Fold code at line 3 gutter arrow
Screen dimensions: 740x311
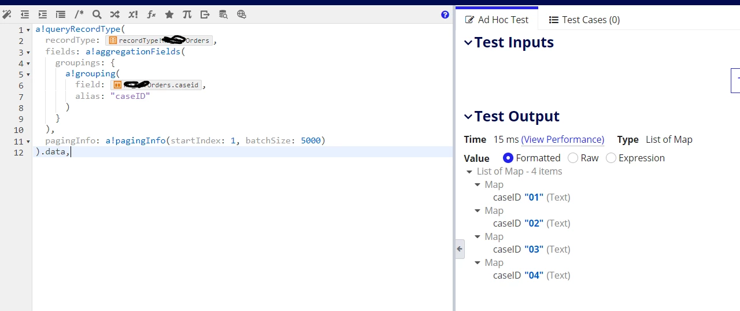(x=29, y=52)
